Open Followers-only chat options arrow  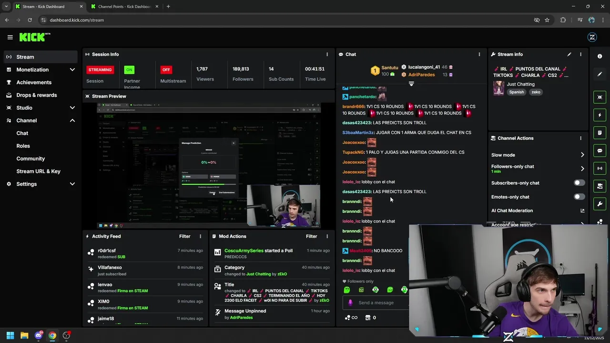(x=582, y=169)
